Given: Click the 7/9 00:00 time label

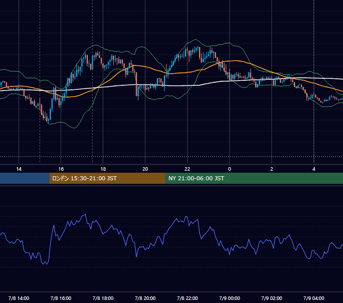Looking at the screenshot, I should [230, 298].
